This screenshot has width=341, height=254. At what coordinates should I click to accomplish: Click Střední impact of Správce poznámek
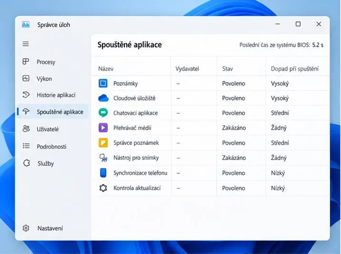click(x=280, y=143)
